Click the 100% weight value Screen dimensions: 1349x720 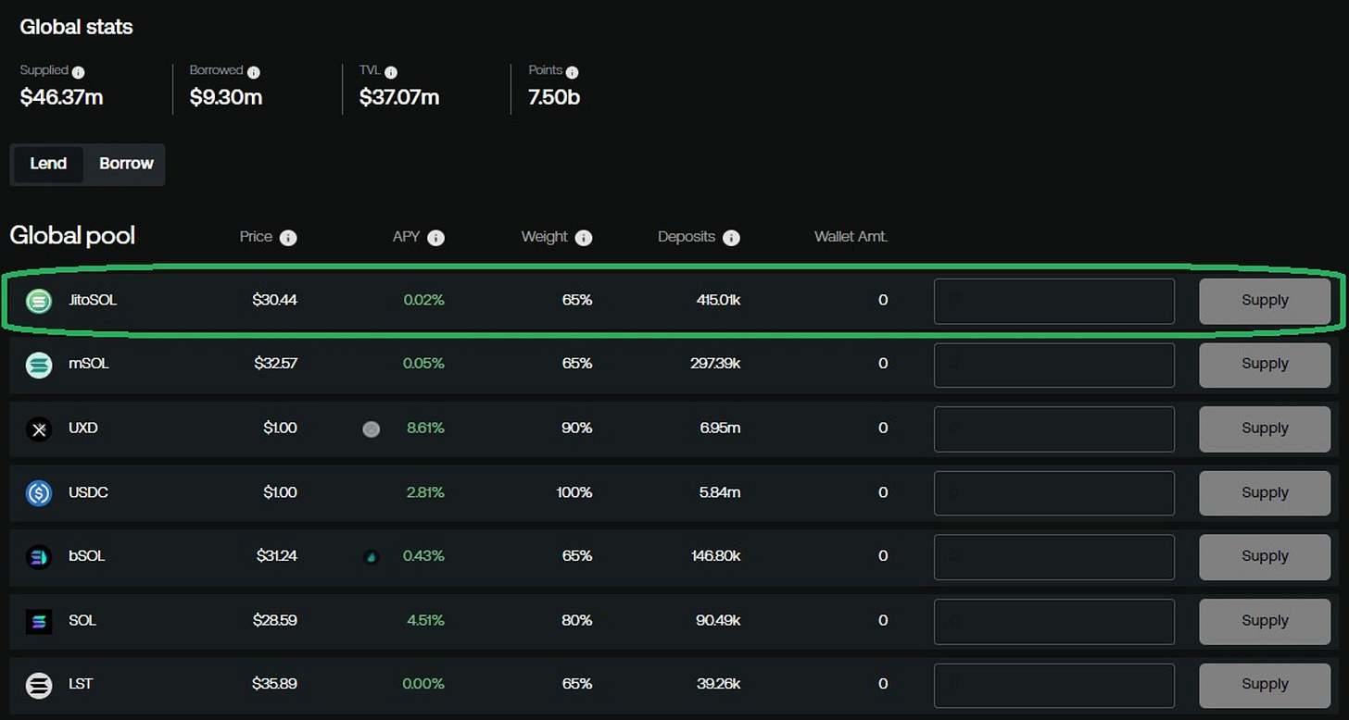click(x=574, y=492)
